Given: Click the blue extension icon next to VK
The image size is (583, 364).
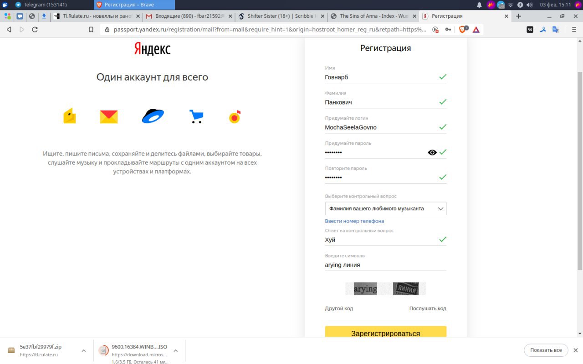Looking at the screenshot, I should point(543,30).
